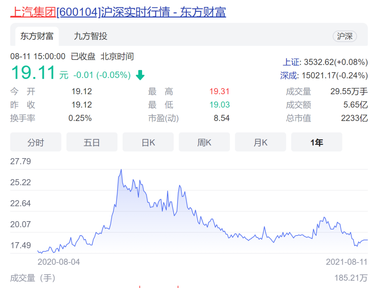Viewport: 379px width, 288px height.
Task: Click the chart start date 2020-08-04
Action: click(59, 262)
